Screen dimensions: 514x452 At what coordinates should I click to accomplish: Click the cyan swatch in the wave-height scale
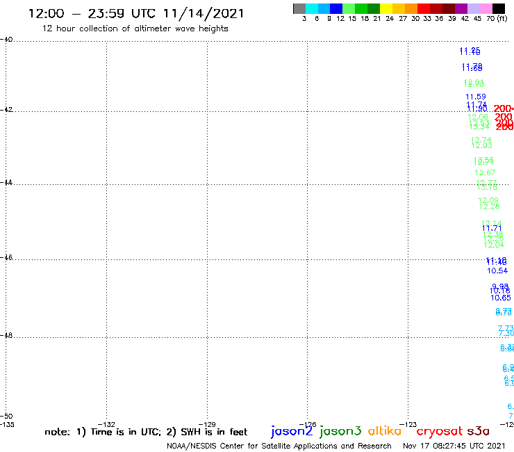pos(312,8)
